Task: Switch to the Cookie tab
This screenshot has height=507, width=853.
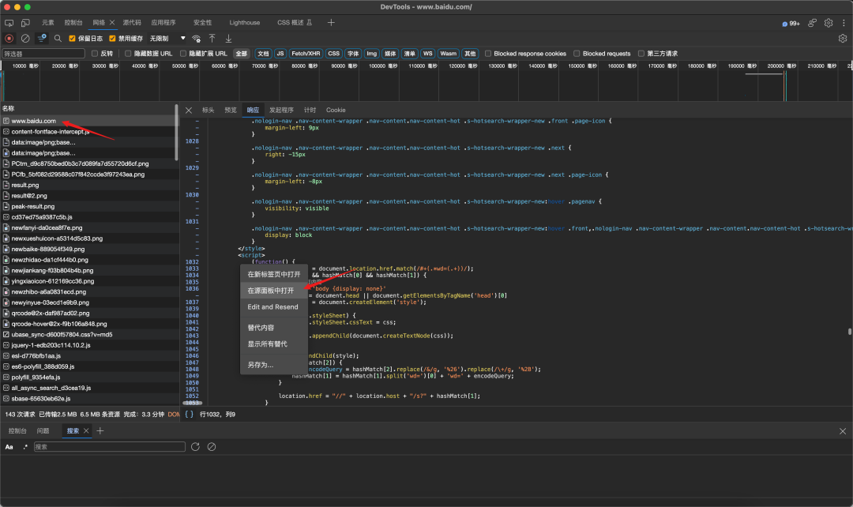Action: tap(336, 110)
